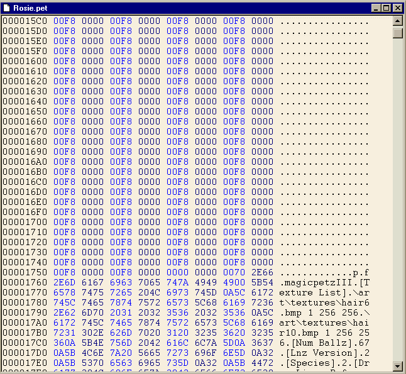Click offset address 000017D0
The width and height of the screenshot is (406, 374).
tap(25, 353)
